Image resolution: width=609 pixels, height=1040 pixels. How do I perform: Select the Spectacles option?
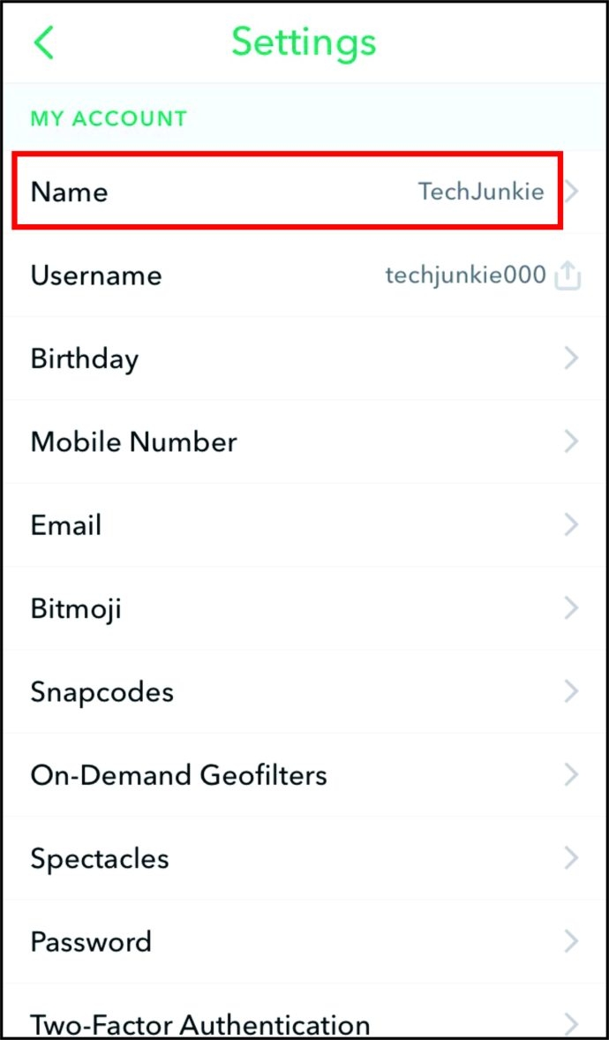[100, 858]
